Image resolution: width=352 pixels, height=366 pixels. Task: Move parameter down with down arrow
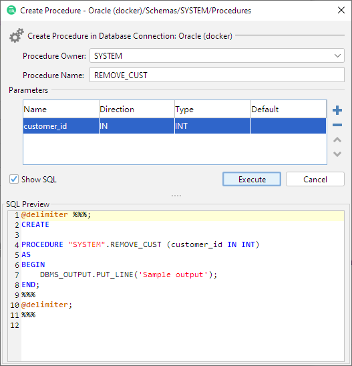pyautogui.click(x=337, y=154)
